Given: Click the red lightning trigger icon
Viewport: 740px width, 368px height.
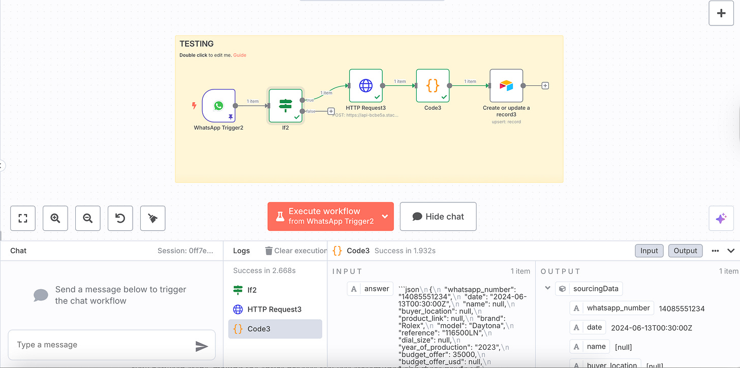Looking at the screenshot, I should (194, 106).
